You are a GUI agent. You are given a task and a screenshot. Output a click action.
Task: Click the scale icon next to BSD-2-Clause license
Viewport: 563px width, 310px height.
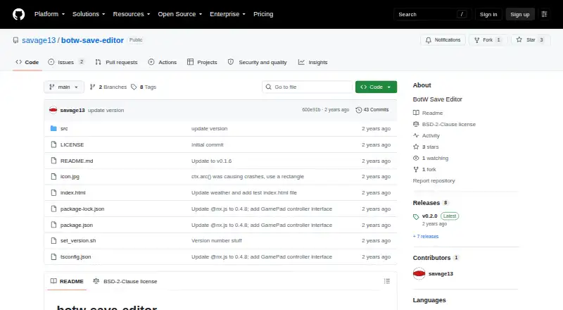416,124
